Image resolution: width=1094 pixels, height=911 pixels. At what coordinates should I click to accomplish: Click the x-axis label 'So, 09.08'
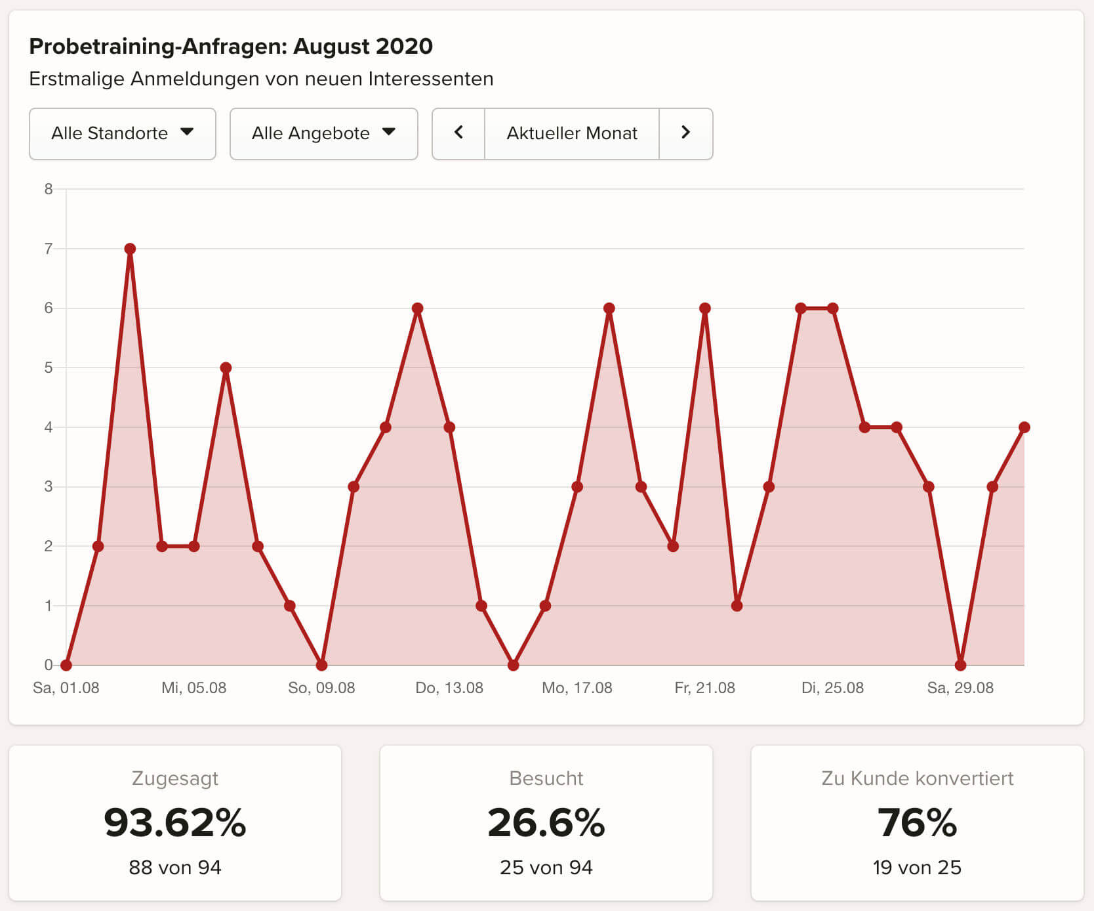coord(321,688)
